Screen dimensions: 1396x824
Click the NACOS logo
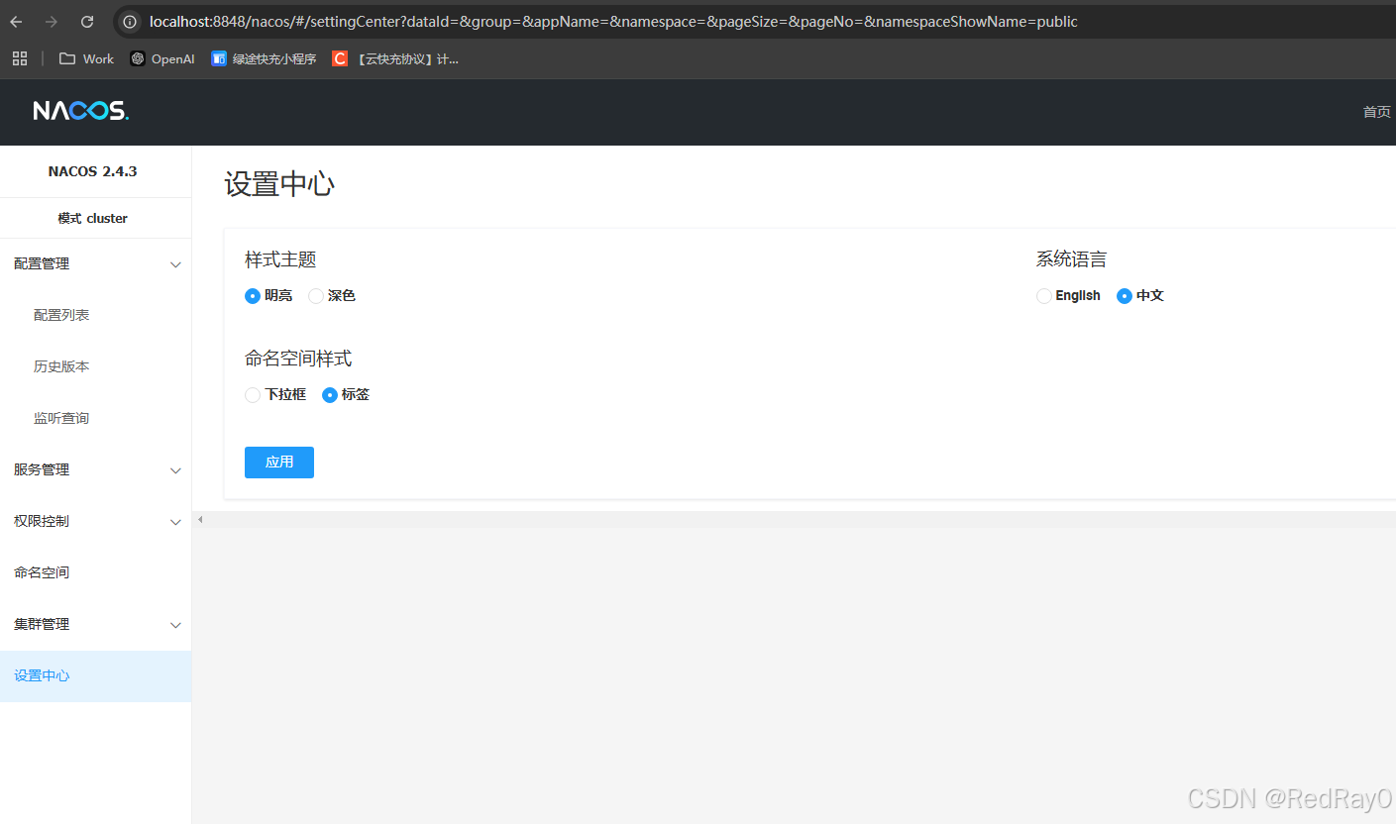click(x=81, y=111)
